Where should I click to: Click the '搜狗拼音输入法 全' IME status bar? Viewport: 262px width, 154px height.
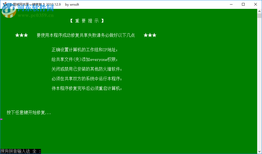click(x=21, y=151)
